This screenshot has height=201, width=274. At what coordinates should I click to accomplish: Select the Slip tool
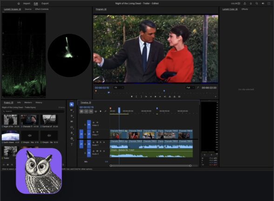[x=72, y=127]
